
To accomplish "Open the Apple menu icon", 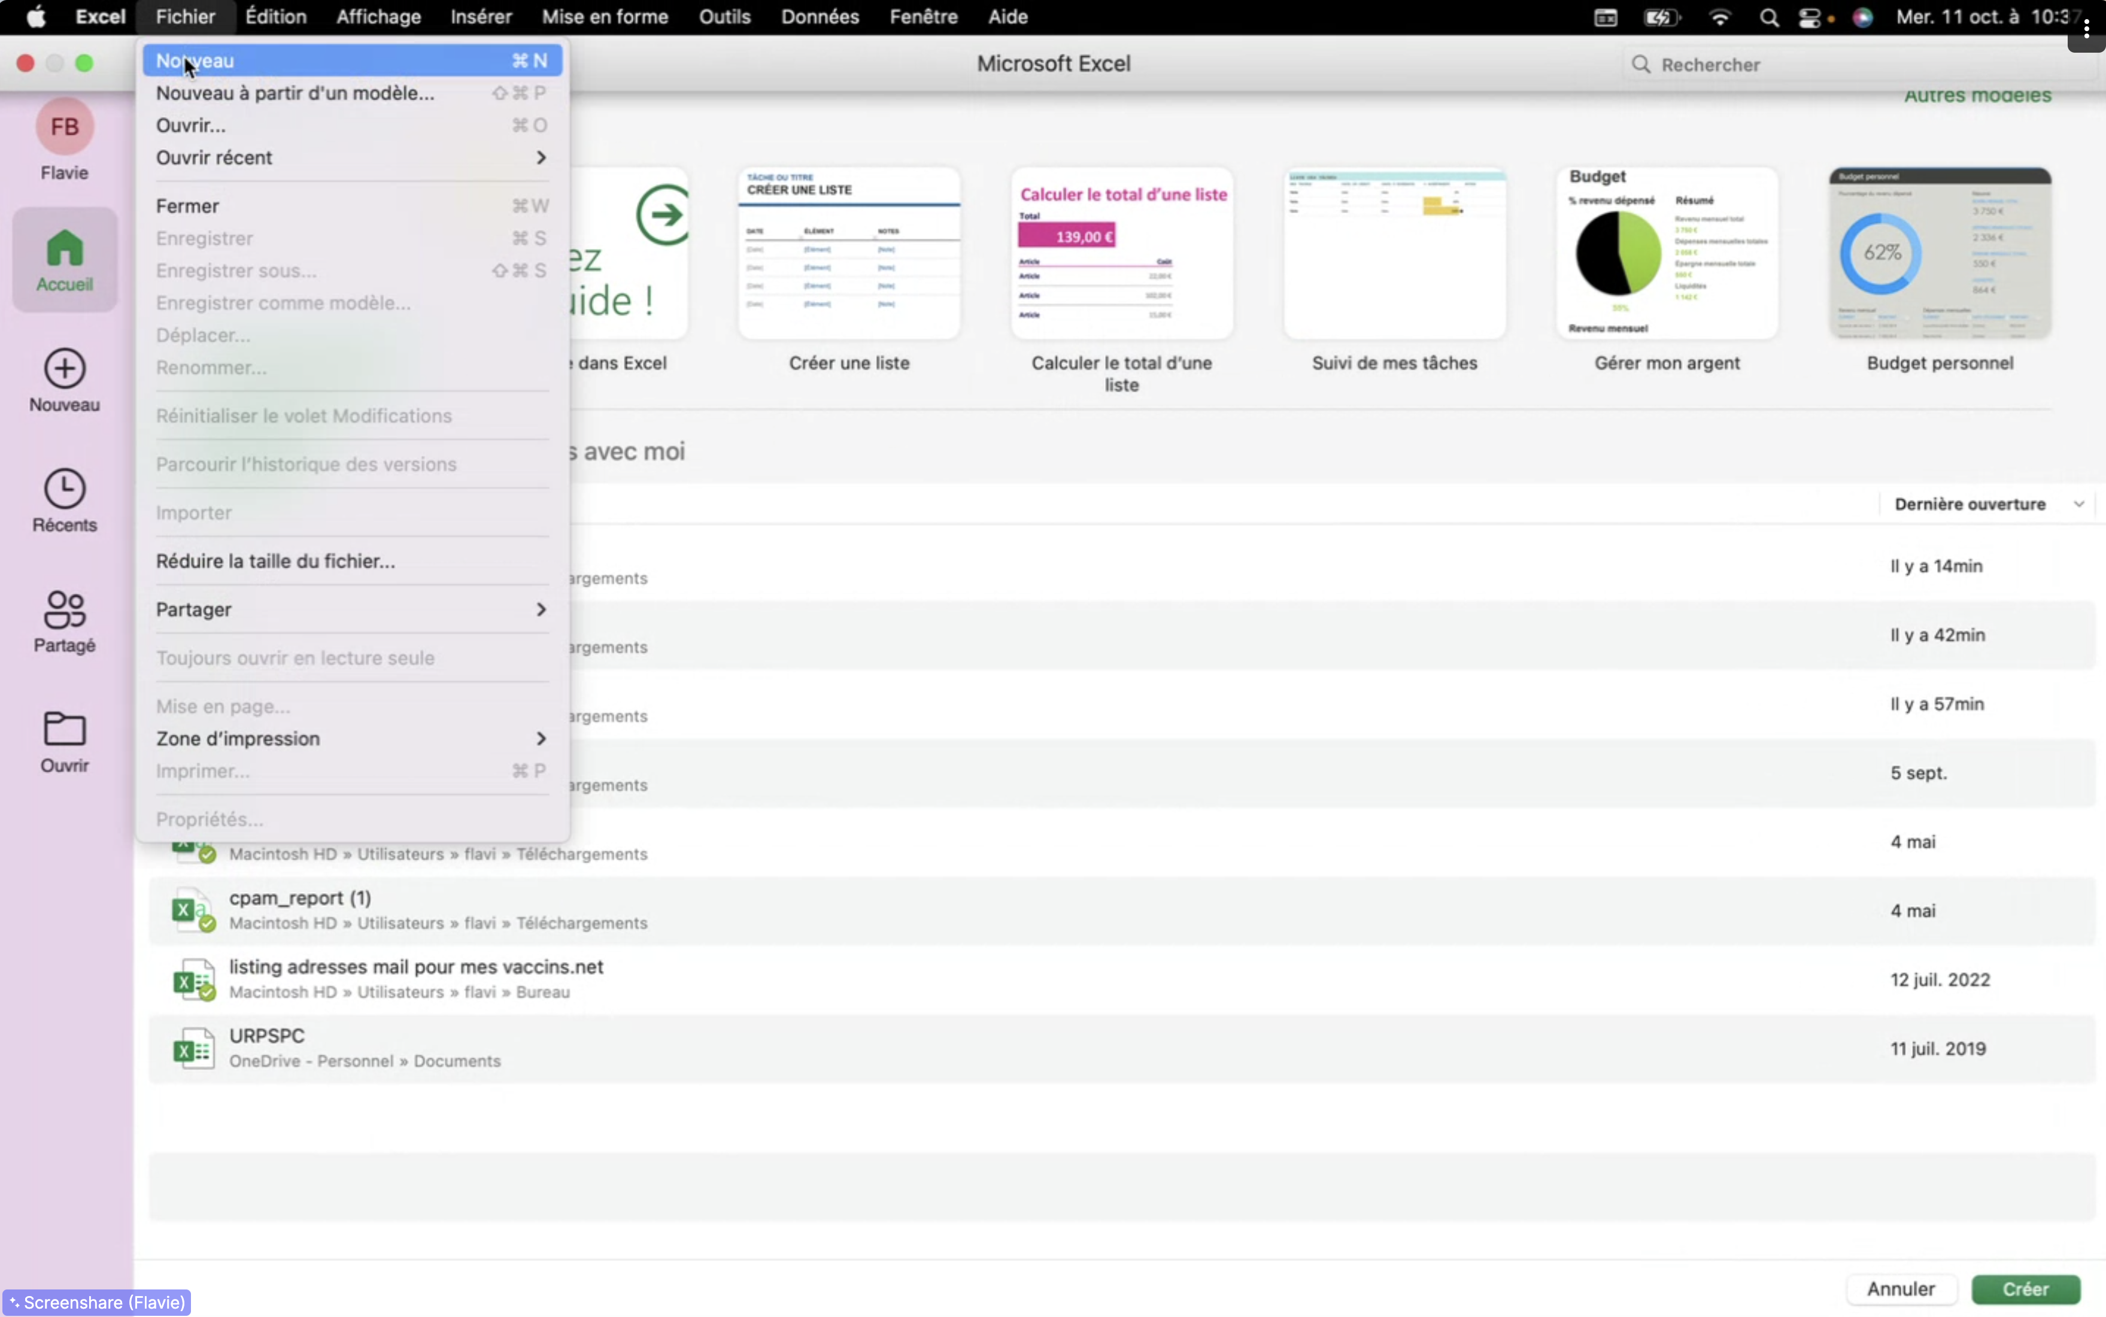I will tap(36, 17).
